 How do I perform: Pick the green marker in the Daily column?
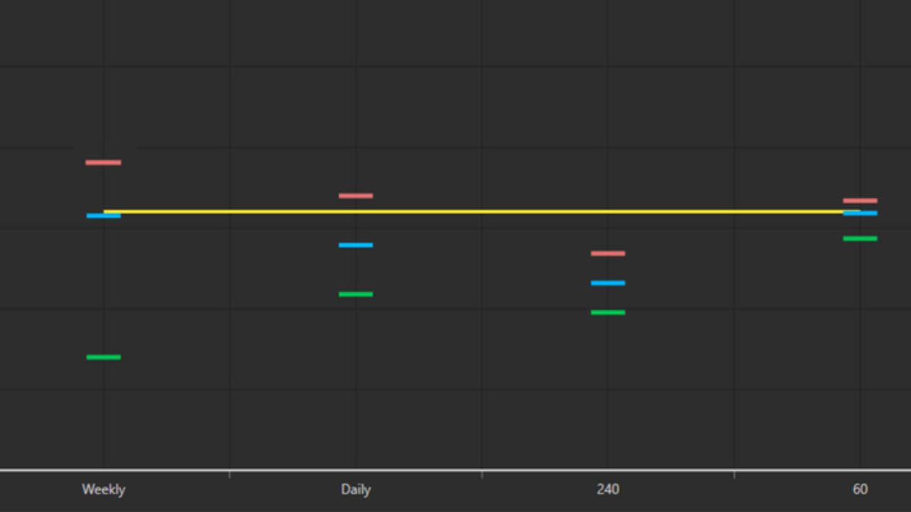click(x=356, y=294)
